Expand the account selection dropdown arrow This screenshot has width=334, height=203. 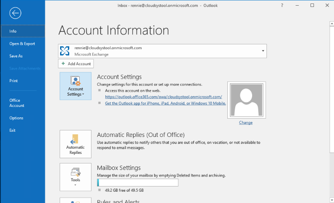[x=263, y=51]
